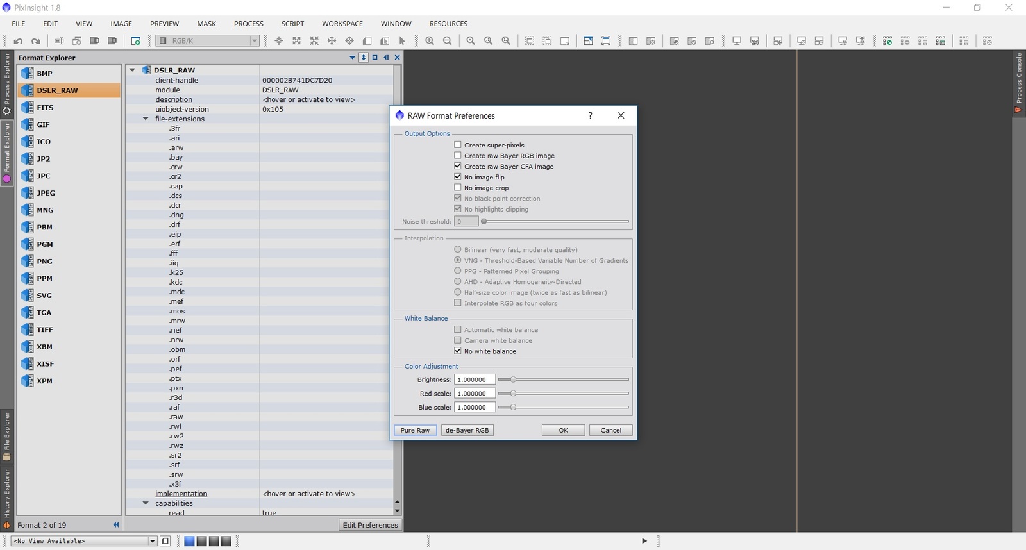The image size is (1026, 550).
Task: Click the double-arrow collapse icon beside Format 2 of 19
Action: (x=116, y=525)
